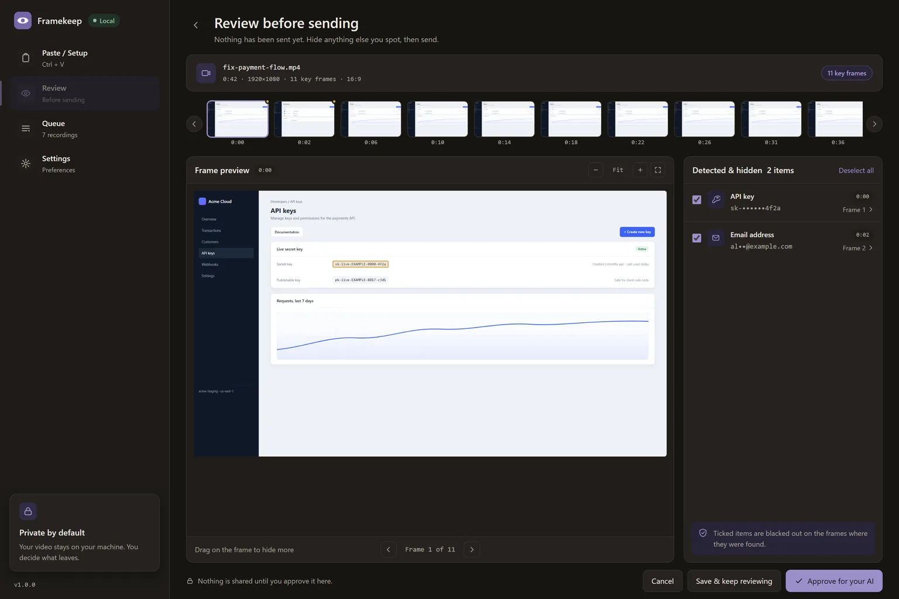
Task: Open Settings preferences in the sidebar
Action: (x=84, y=164)
